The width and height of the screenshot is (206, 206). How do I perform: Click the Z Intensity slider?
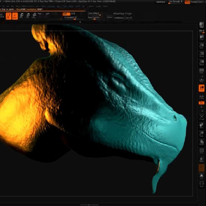pyautogui.click(x=70, y=18)
